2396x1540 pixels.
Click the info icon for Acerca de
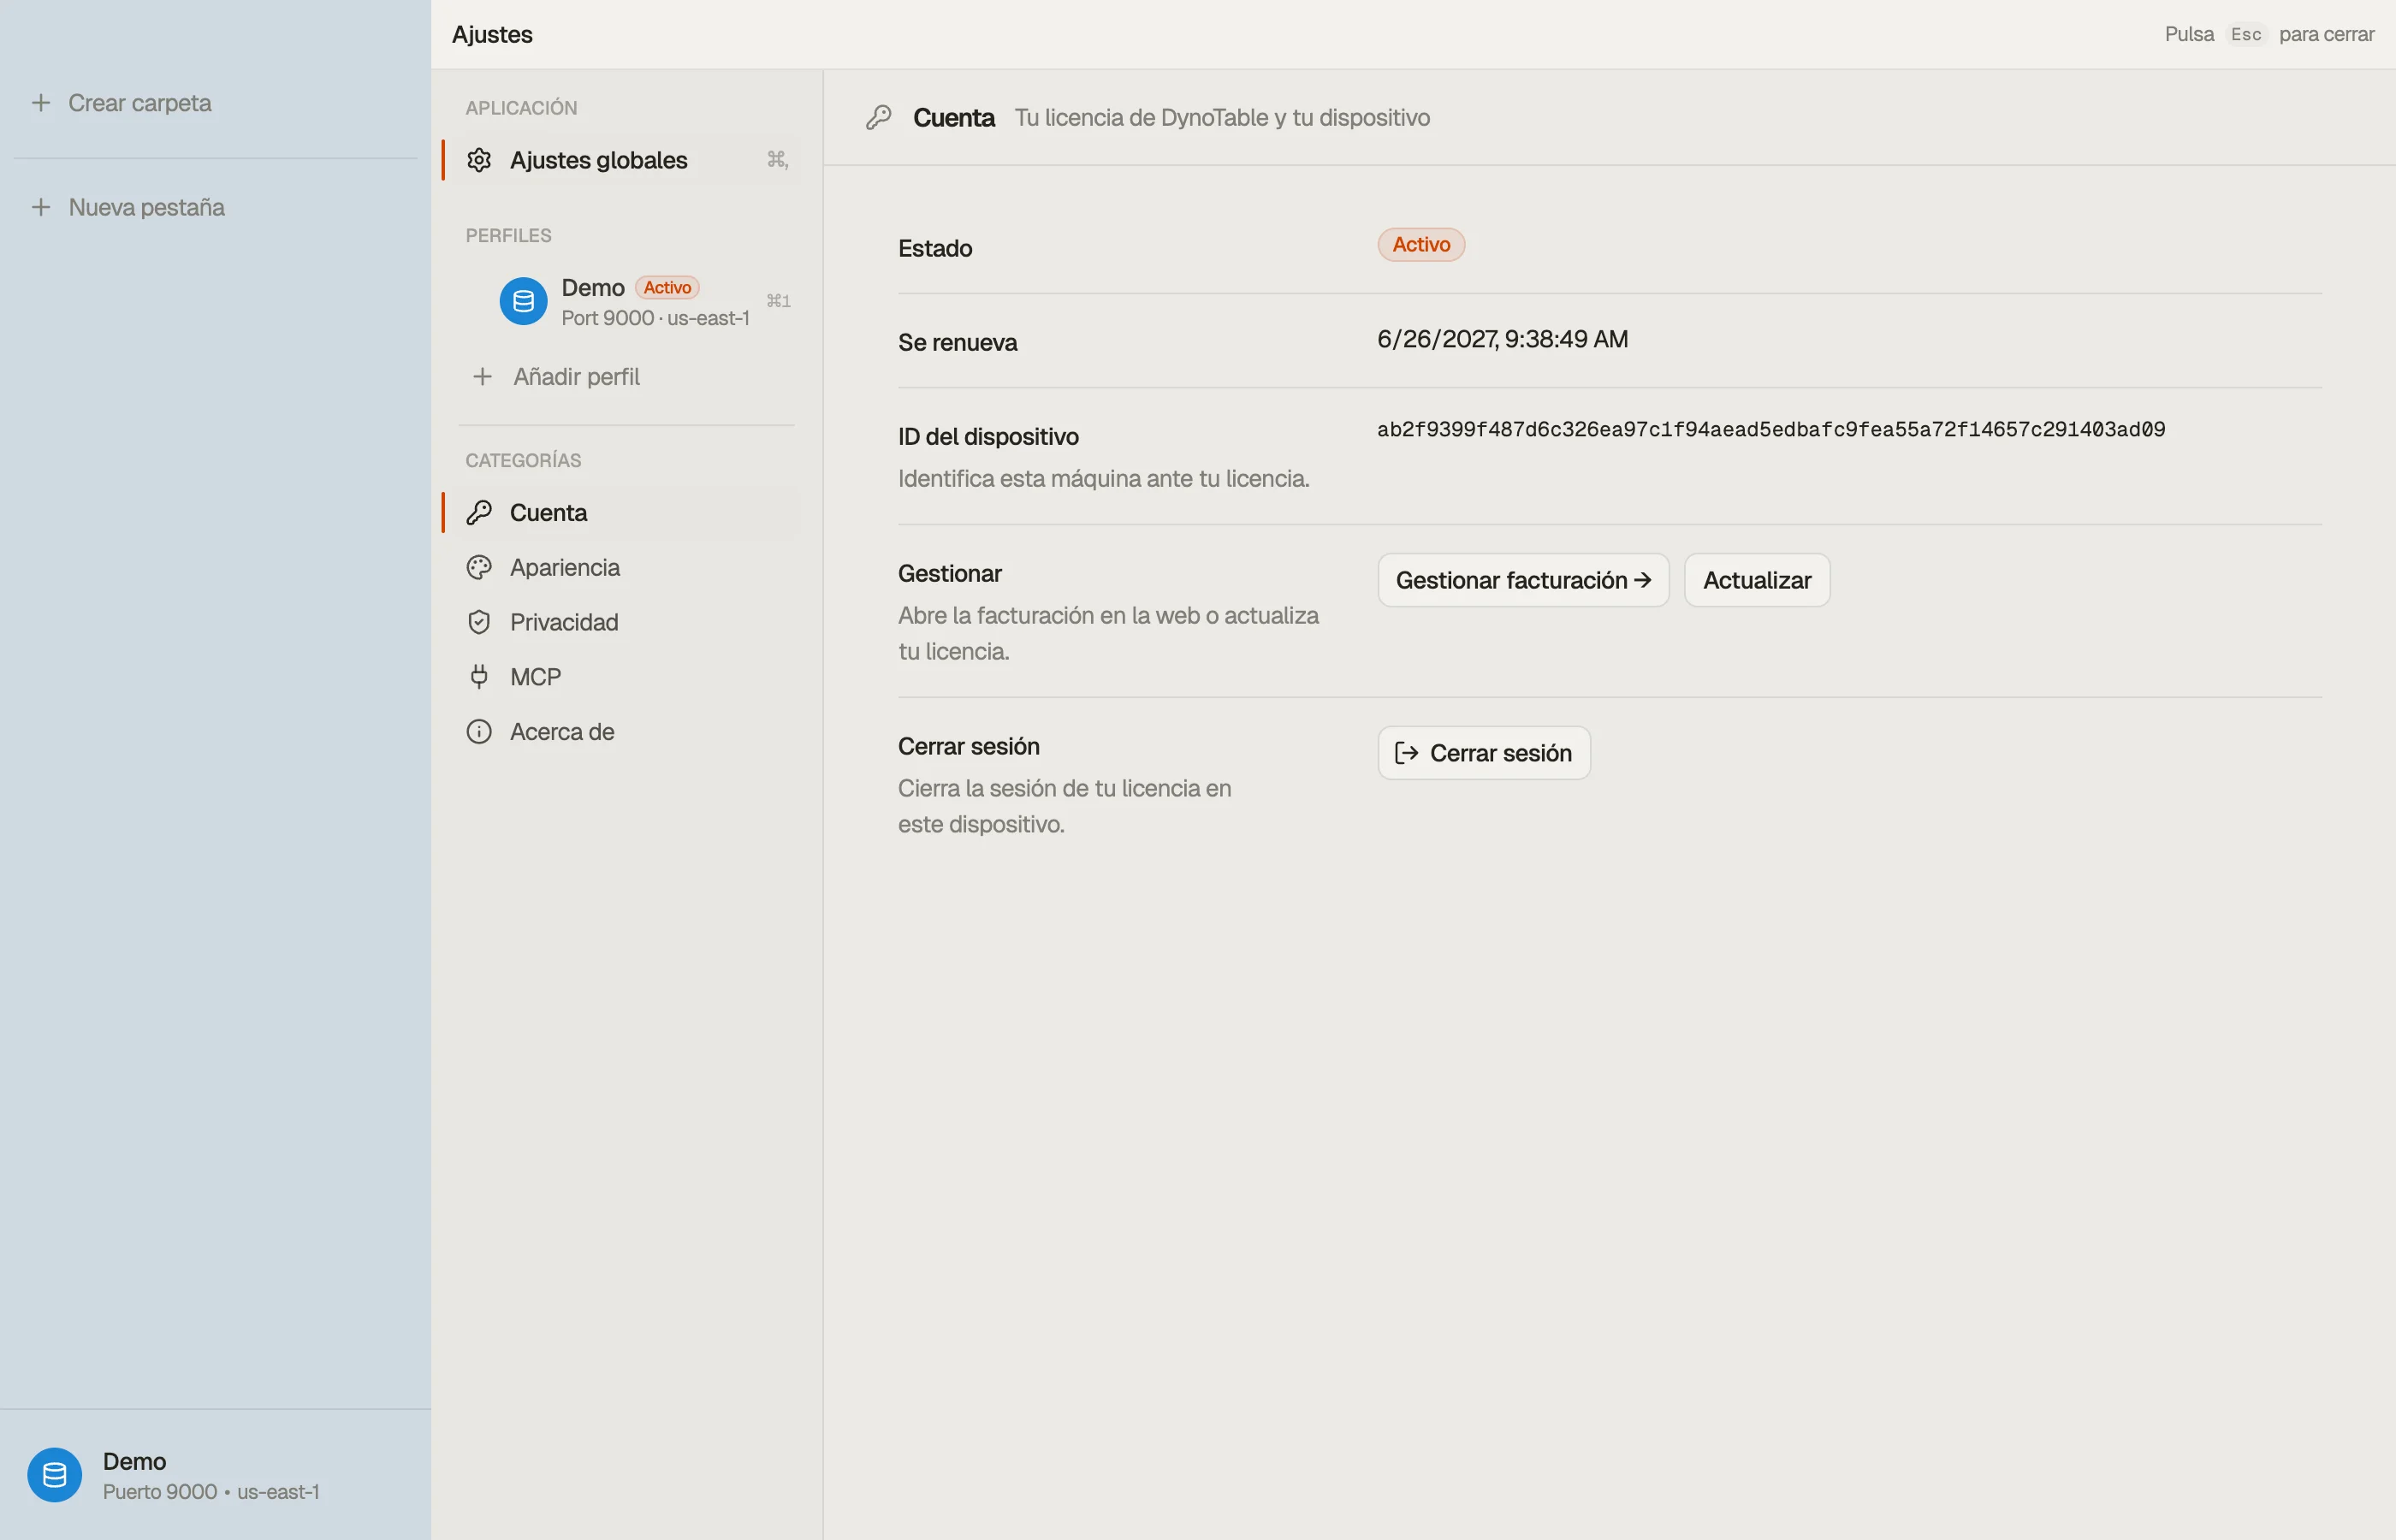[x=479, y=732]
